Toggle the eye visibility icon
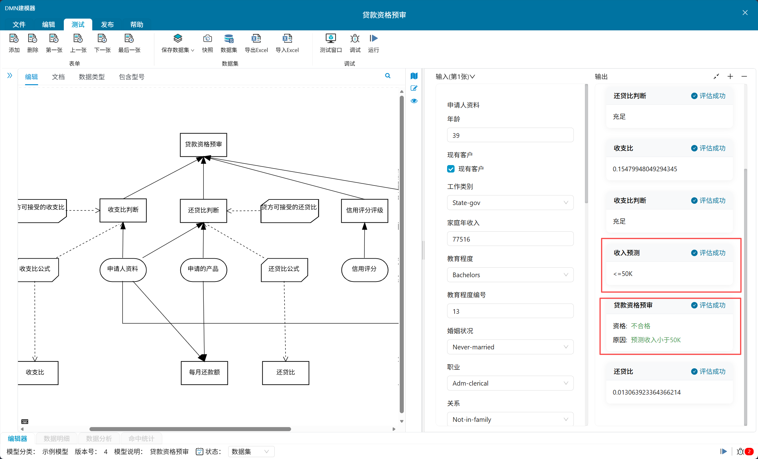Screen dimensions: 758x459 point(414,101)
